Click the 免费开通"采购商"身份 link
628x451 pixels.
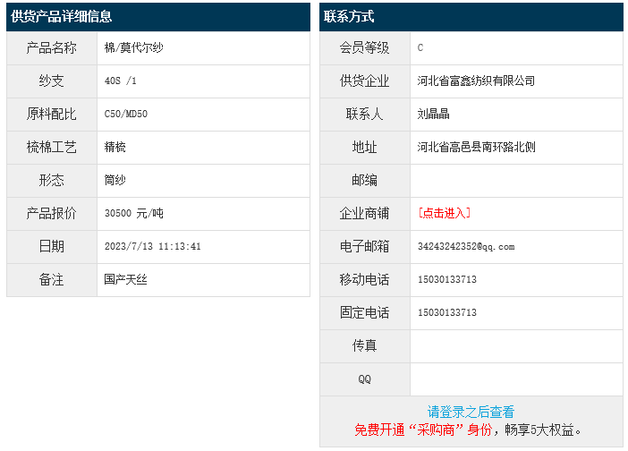[423, 430]
